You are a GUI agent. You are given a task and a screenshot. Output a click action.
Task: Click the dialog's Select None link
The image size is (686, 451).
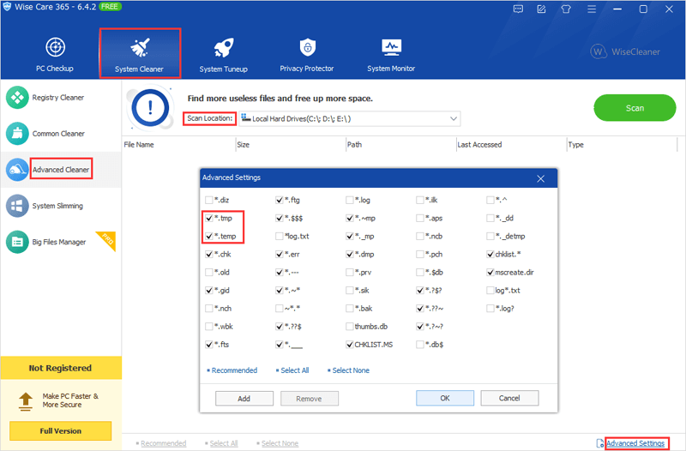[x=351, y=370]
